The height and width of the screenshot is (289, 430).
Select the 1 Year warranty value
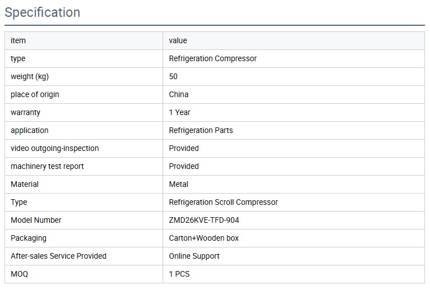(179, 112)
